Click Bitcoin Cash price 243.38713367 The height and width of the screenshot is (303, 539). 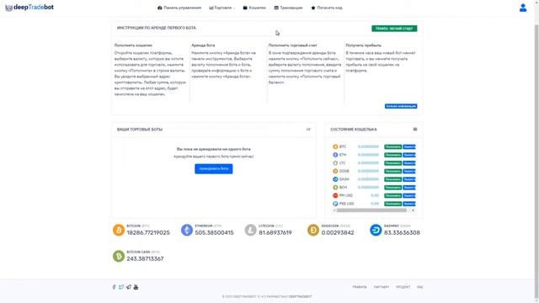[x=145, y=259]
